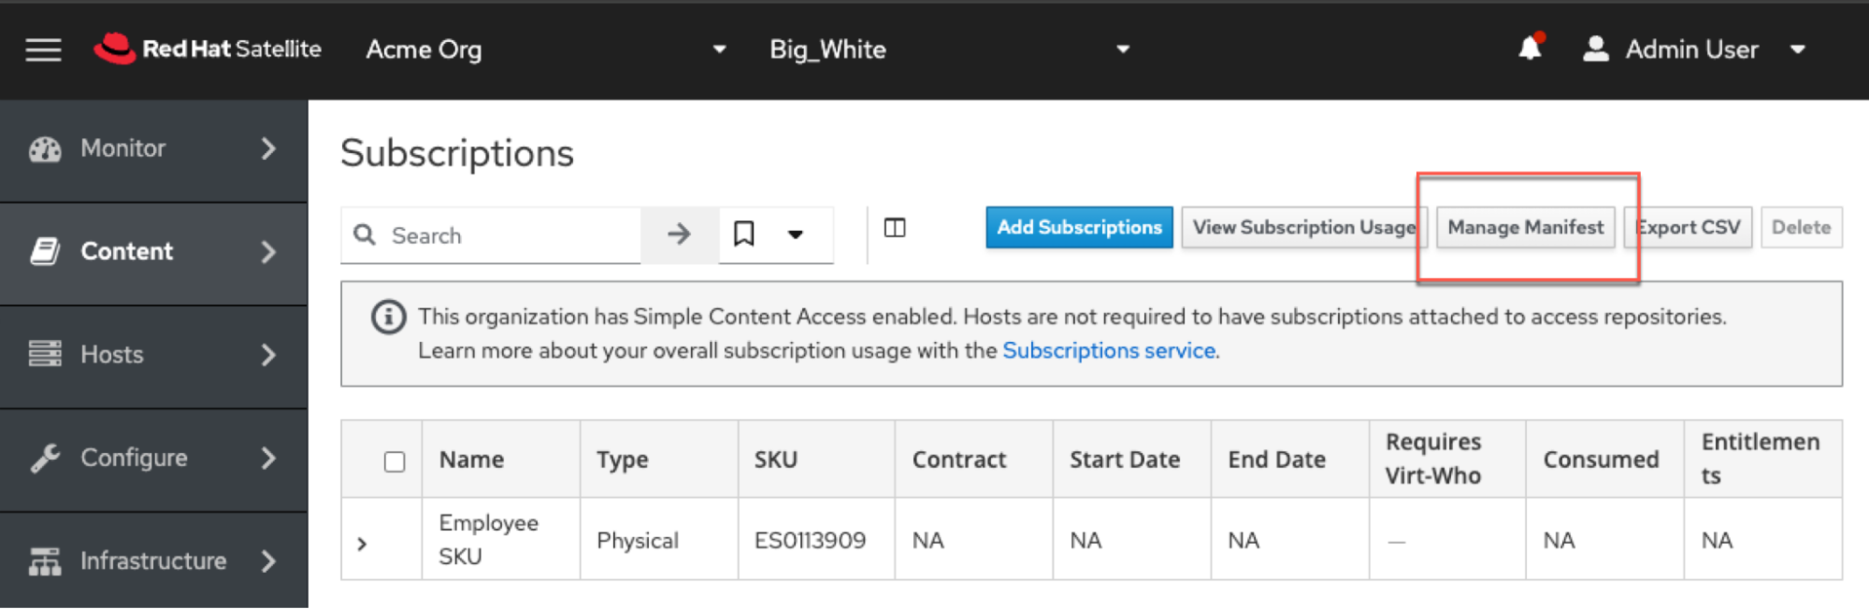The width and height of the screenshot is (1869, 609).
Task: Click the bookmark icon in search bar
Action: pyautogui.click(x=744, y=234)
